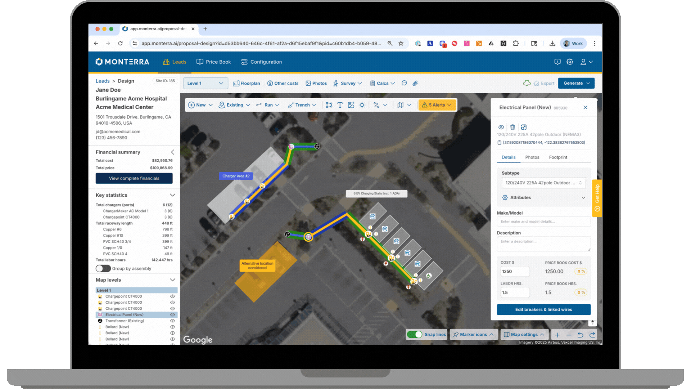Open the Level 1 dropdown

[x=205, y=83]
